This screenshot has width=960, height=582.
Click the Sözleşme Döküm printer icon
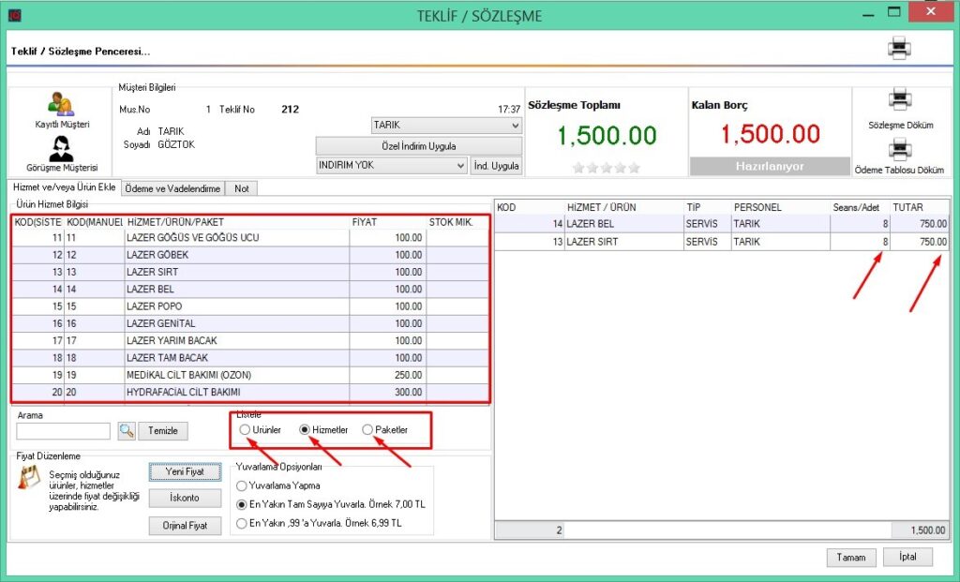point(899,102)
